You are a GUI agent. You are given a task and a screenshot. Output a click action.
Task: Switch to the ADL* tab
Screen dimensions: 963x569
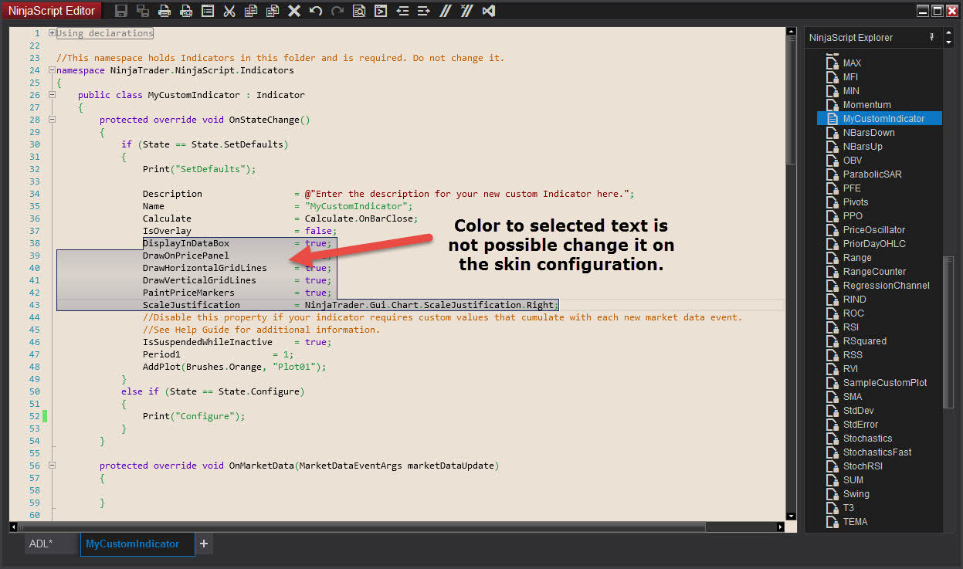tap(41, 544)
